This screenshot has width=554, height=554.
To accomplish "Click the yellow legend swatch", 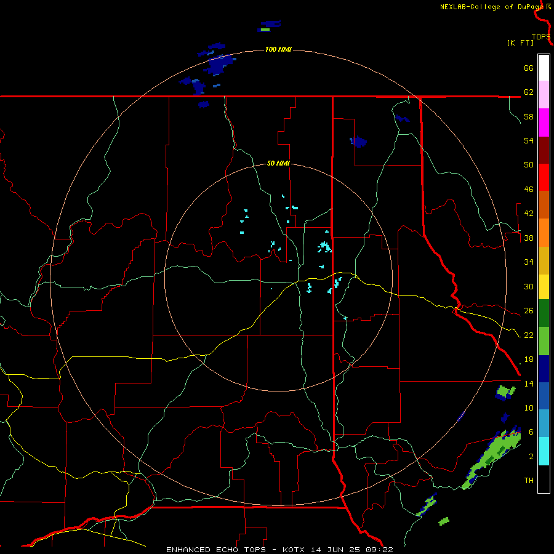I will coord(544,287).
